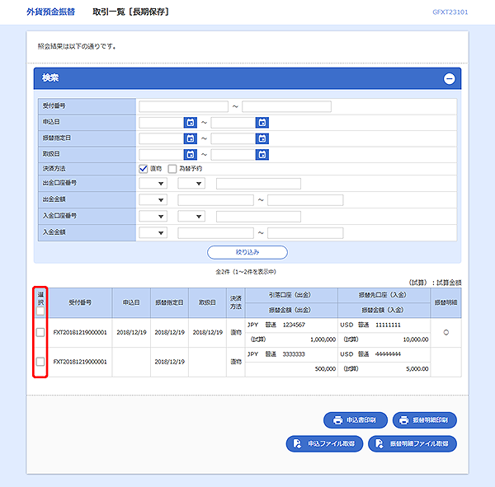Image resolution: width=495 pixels, height=487 pixels.
Task: Click the 振替指定日 start date field
Action: (x=162, y=138)
